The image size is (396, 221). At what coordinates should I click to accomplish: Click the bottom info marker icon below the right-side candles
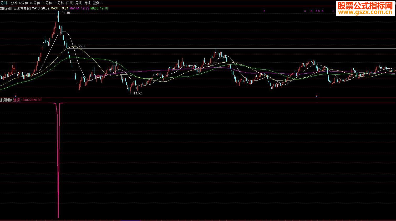click(x=317, y=96)
